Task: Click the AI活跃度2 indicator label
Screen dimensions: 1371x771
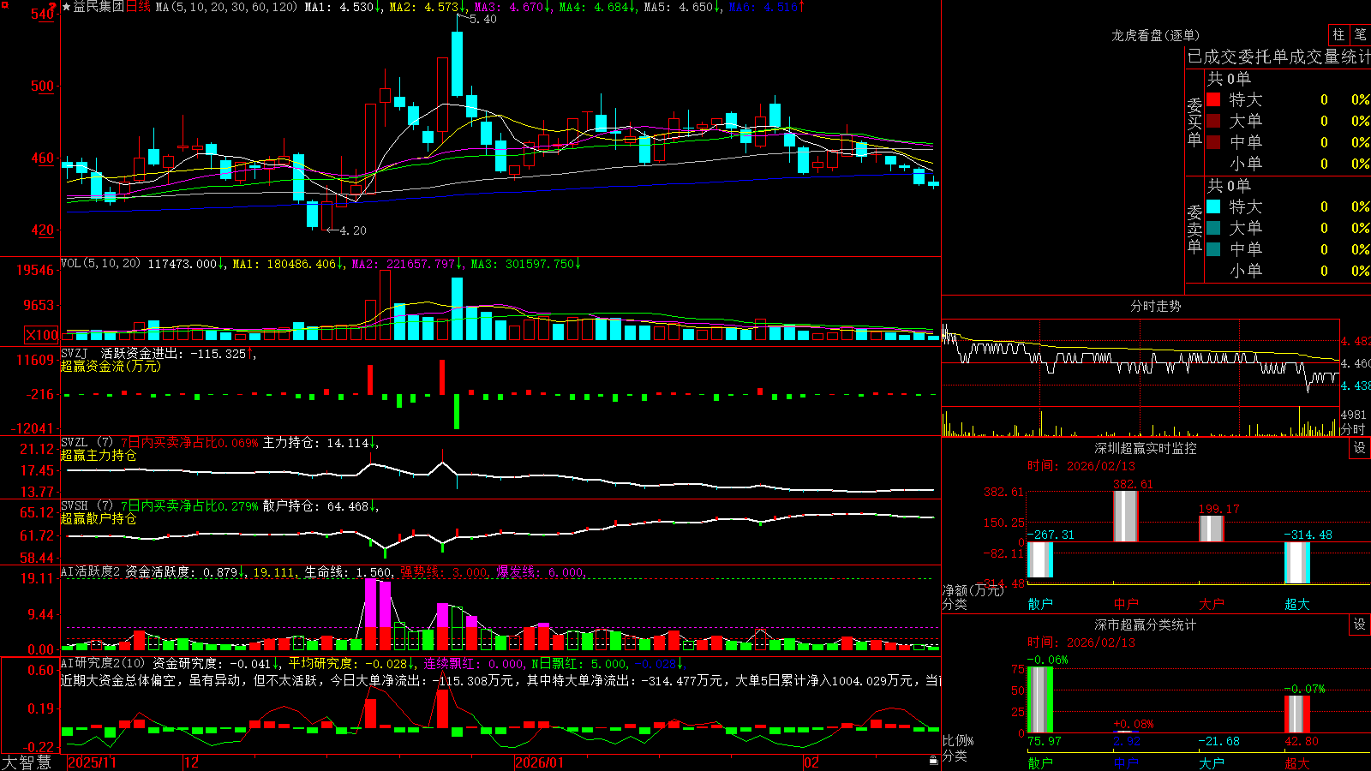Action: 91,571
